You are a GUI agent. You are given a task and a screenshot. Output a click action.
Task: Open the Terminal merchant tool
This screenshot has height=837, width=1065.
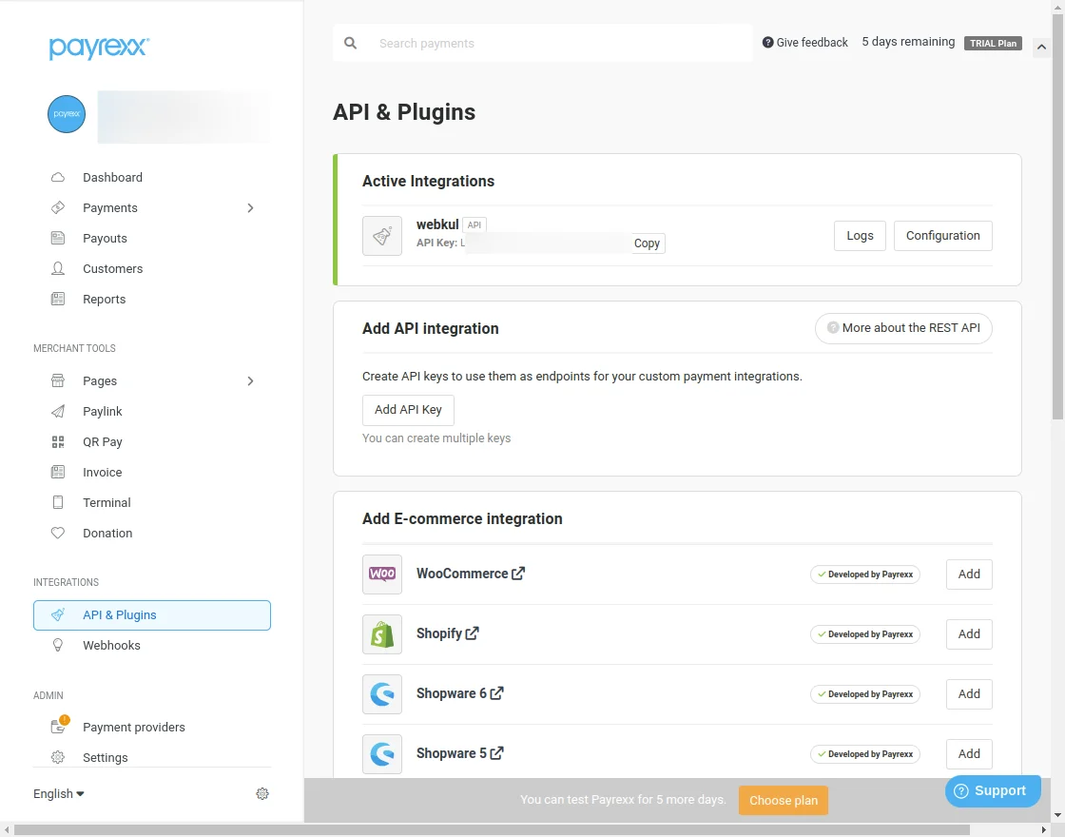click(x=106, y=502)
